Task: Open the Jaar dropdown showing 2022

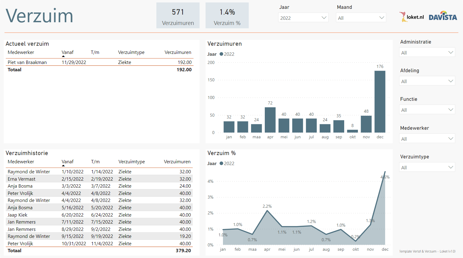Action: pos(324,18)
